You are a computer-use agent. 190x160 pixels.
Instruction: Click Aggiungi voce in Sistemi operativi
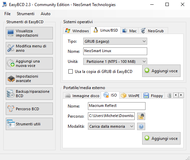(x=161, y=71)
